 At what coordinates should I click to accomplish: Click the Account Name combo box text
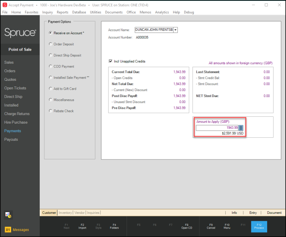(154, 30)
